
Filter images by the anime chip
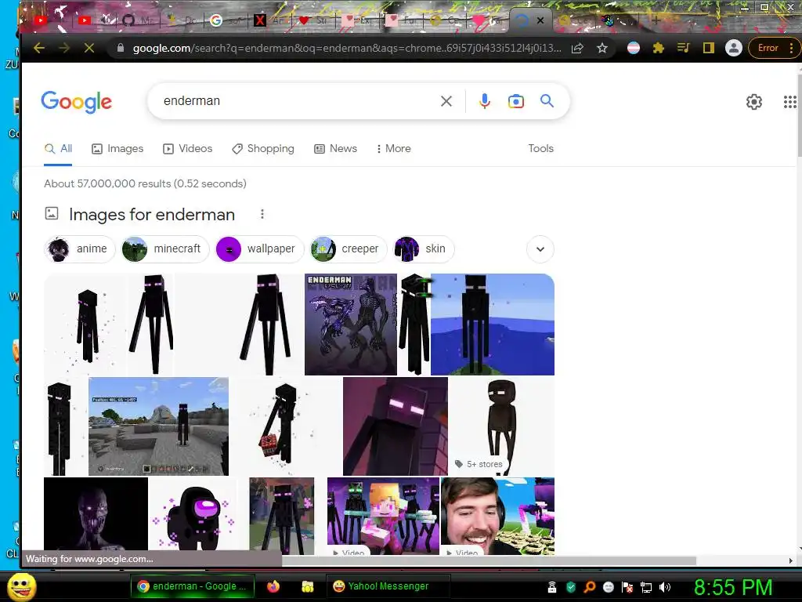(79, 248)
